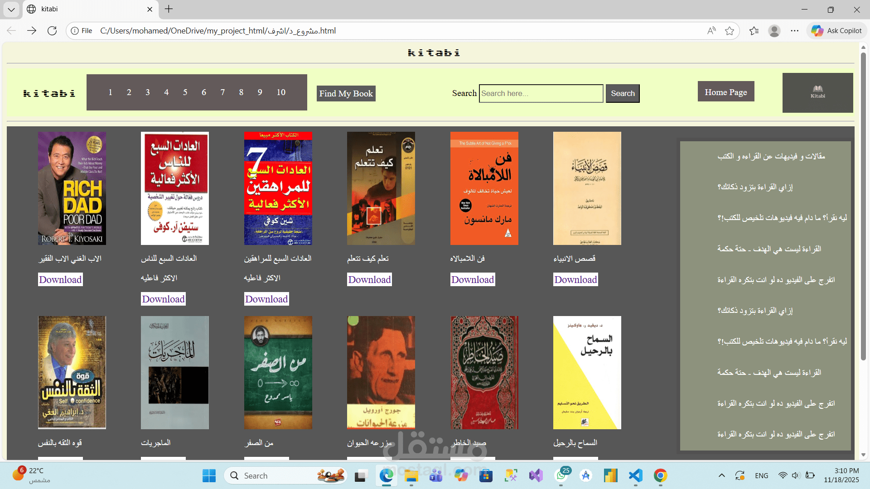Open File Explorer from the taskbar
The height and width of the screenshot is (489, 870).
coord(411,475)
